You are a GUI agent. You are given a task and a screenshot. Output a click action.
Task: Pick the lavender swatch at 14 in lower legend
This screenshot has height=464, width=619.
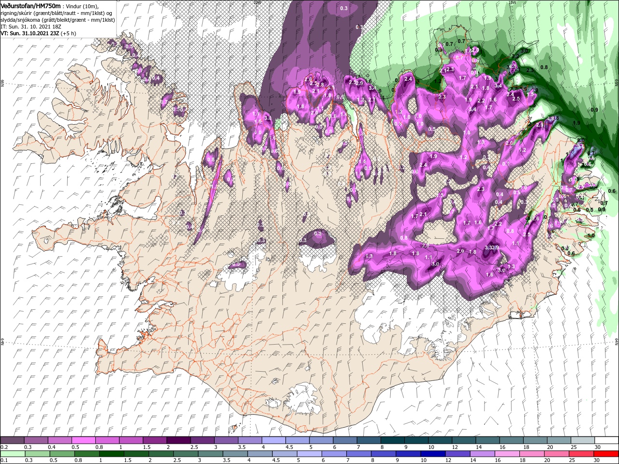(x=482, y=454)
